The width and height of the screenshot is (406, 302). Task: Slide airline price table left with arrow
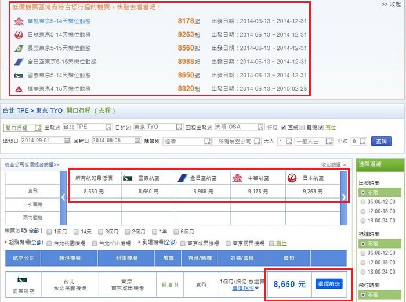click(x=63, y=198)
